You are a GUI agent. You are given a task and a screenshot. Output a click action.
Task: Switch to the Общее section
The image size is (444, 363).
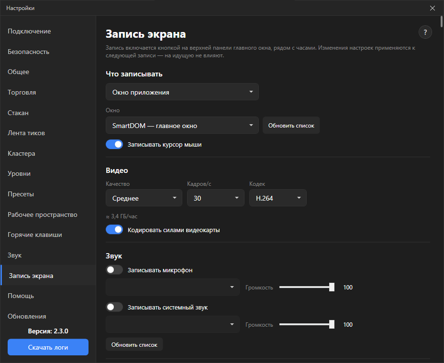pos(48,72)
